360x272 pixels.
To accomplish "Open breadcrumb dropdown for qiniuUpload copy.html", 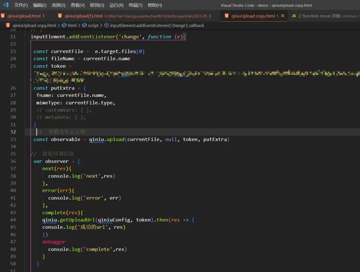I will click(34, 25).
